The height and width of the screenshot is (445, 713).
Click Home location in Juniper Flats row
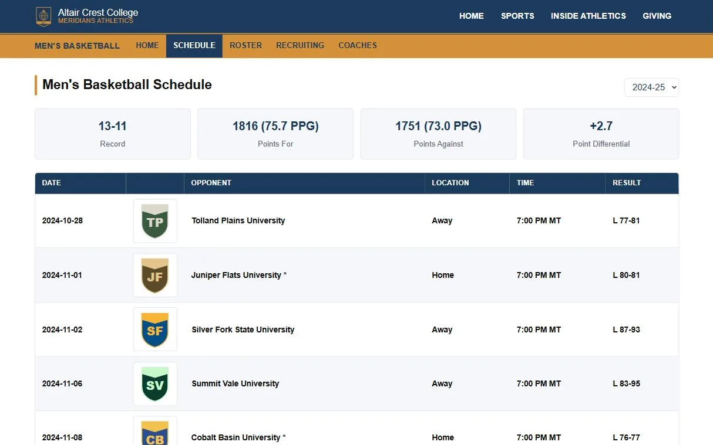pyautogui.click(x=443, y=275)
